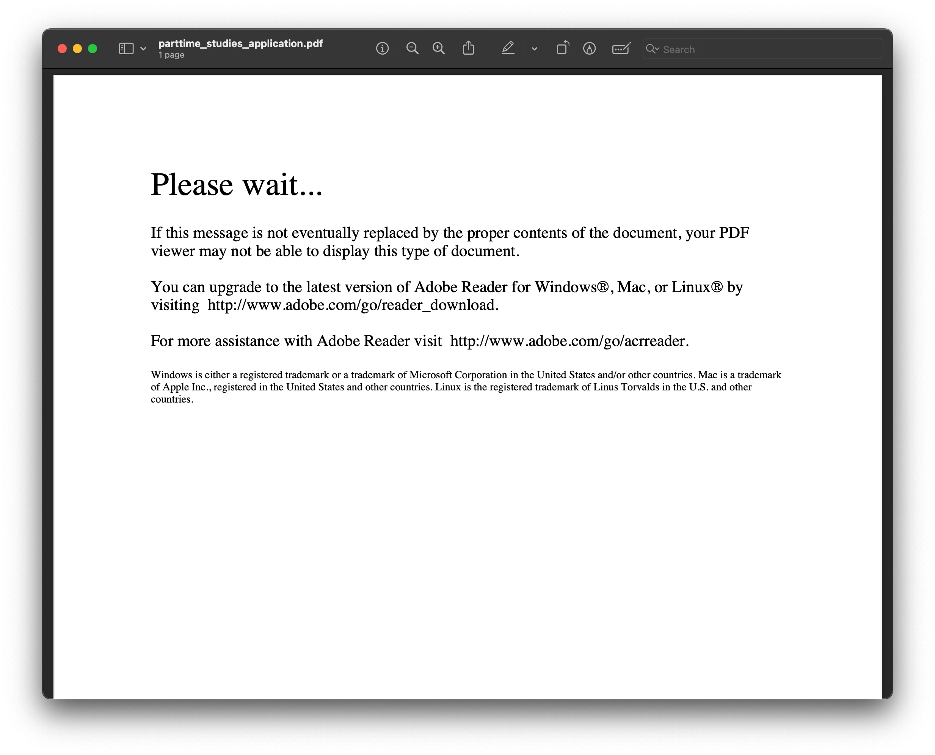The width and height of the screenshot is (935, 755).
Task: Zoom out of the document
Action: pos(412,49)
